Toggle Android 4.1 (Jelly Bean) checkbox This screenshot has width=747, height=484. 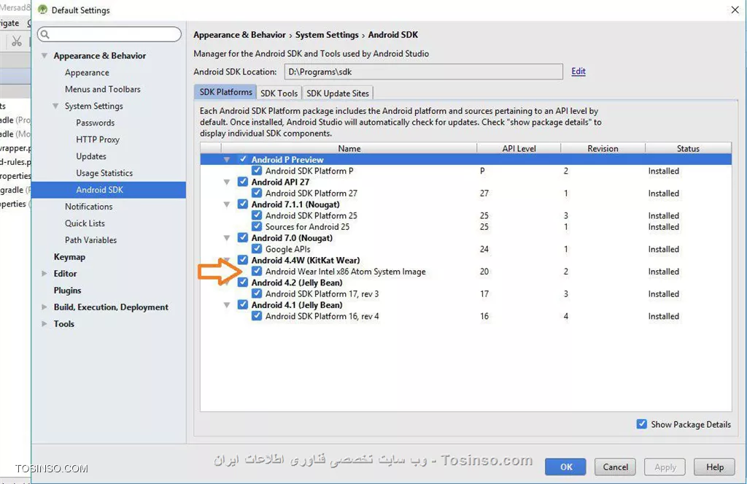pyautogui.click(x=243, y=304)
